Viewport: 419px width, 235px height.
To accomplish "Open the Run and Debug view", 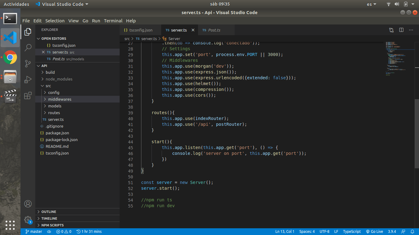I will 28,80.
